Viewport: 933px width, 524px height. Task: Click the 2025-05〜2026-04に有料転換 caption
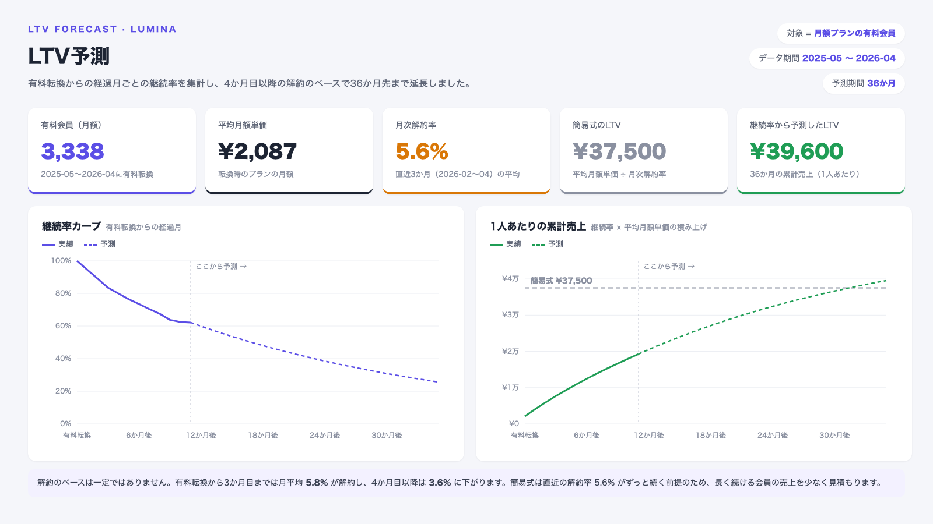97,174
